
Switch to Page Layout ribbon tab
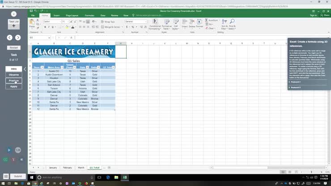pyautogui.click(x=72, y=15)
